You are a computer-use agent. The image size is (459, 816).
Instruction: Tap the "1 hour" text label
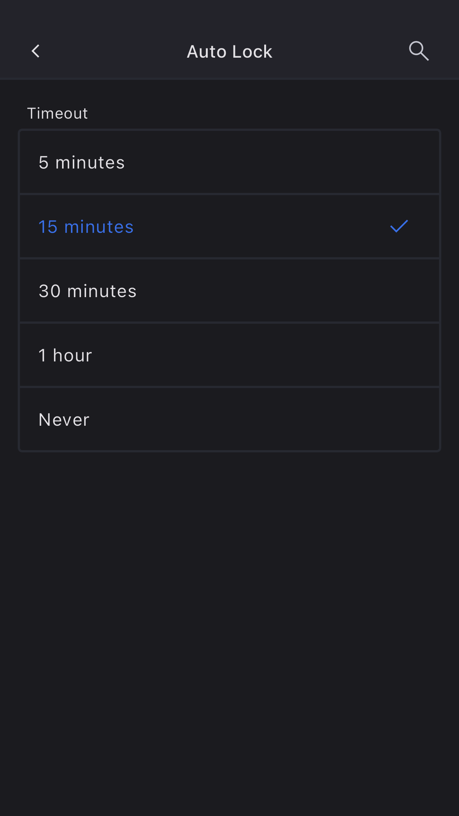(65, 356)
